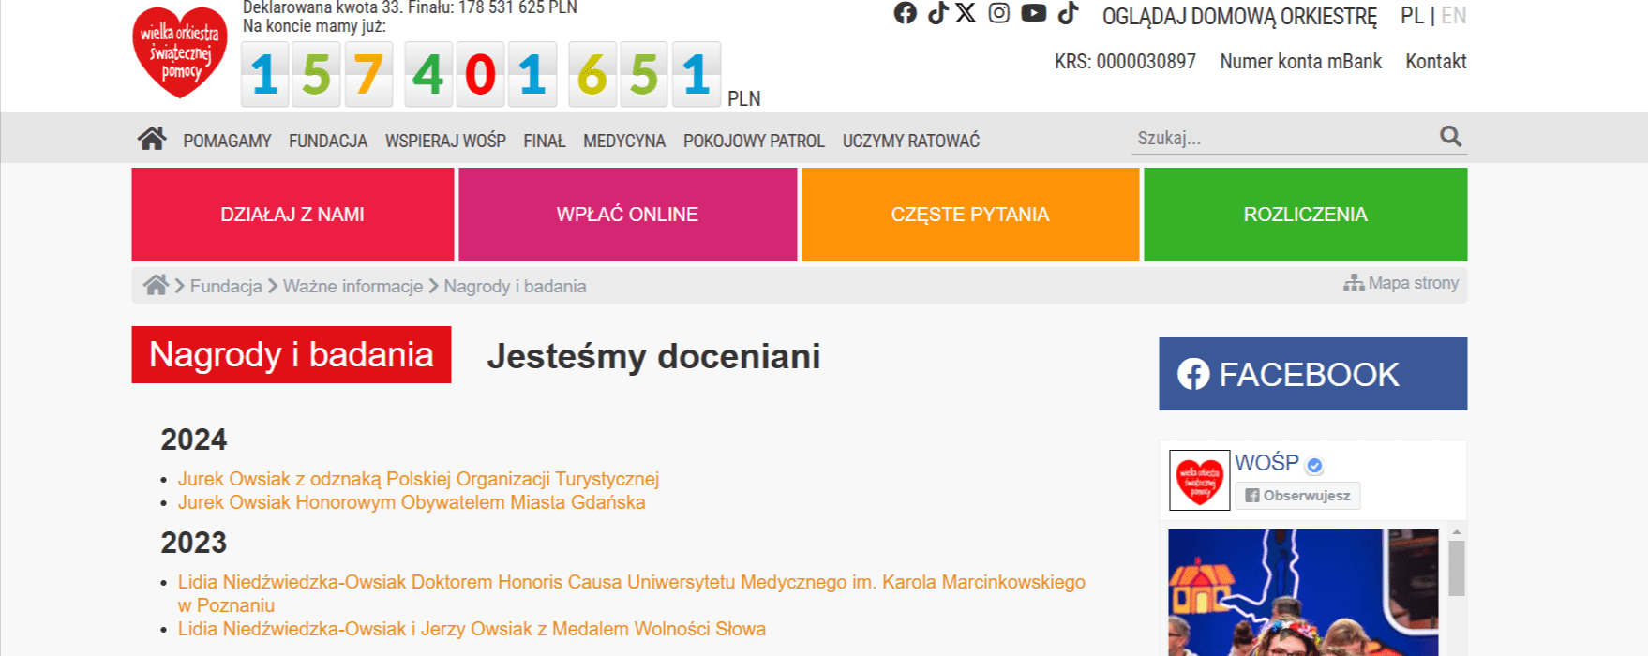The image size is (1648, 656).
Task: Open the TikTok icon right of YouTube
Action: tap(1068, 13)
